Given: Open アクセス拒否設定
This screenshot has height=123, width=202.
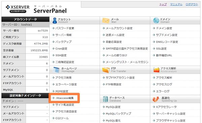Looking at the screenshot, I should pos(66,112).
